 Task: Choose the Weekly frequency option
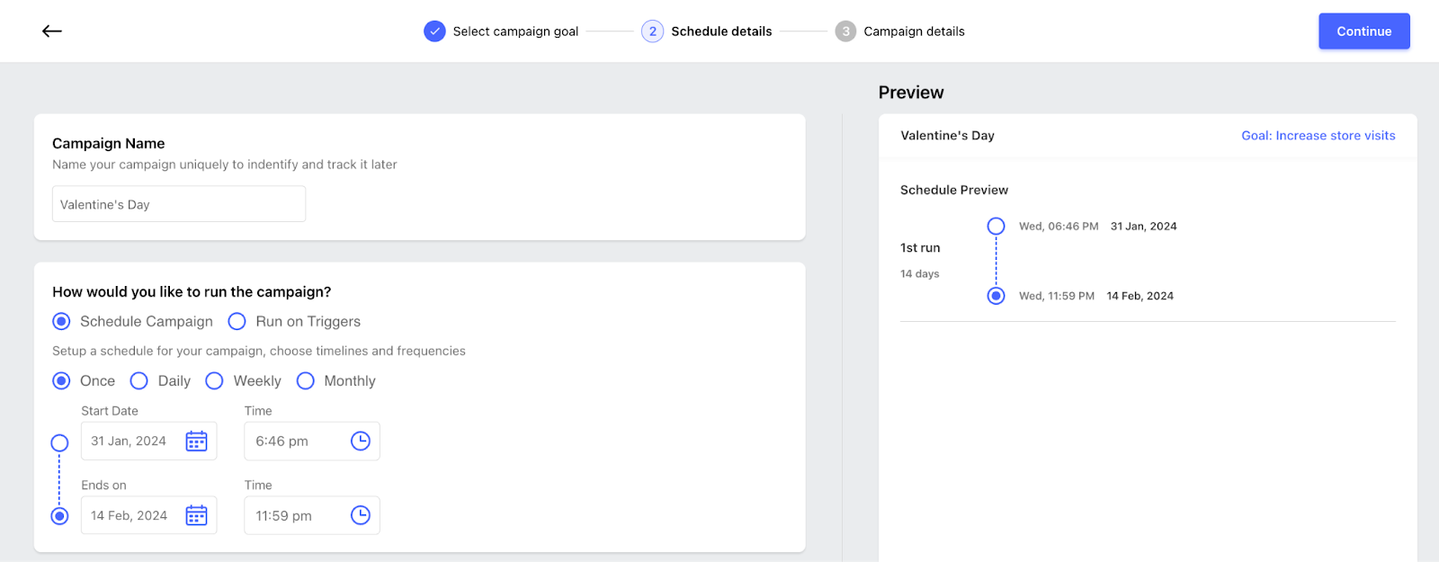click(214, 381)
